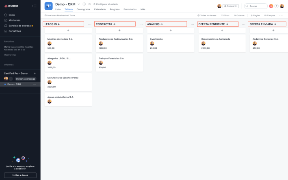The height and width of the screenshot is (180, 288).
Task: Open Todas las tareas filter dropdown
Action: tap(206, 15)
